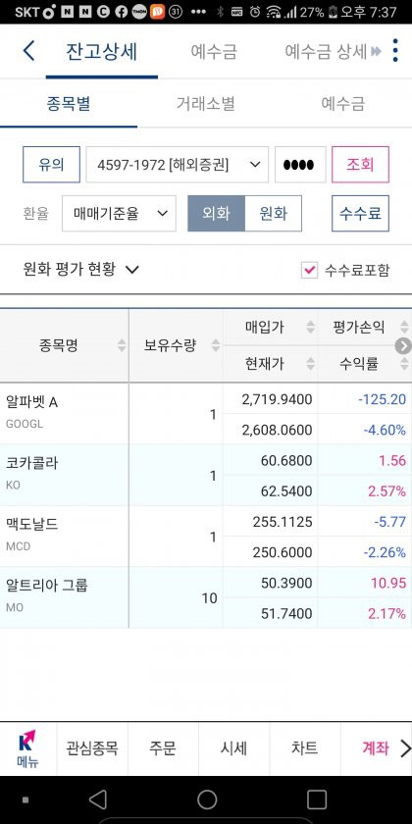Tap the back arrow icon
This screenshot has width=412, height=824.
pyautogui.click(x=28, y=51)
